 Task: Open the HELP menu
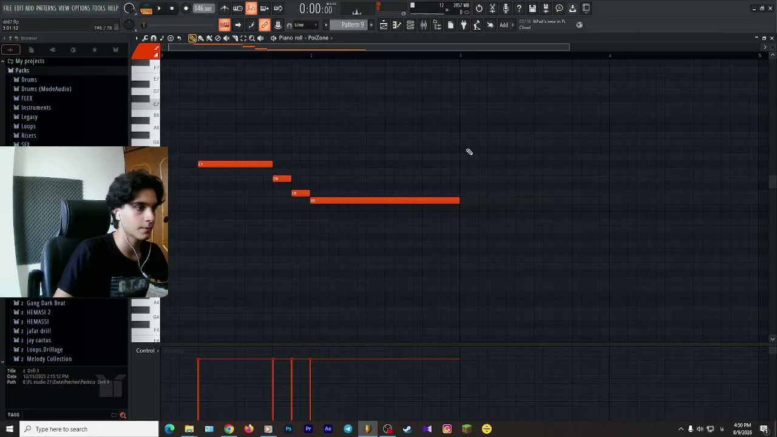coord(114,8)
